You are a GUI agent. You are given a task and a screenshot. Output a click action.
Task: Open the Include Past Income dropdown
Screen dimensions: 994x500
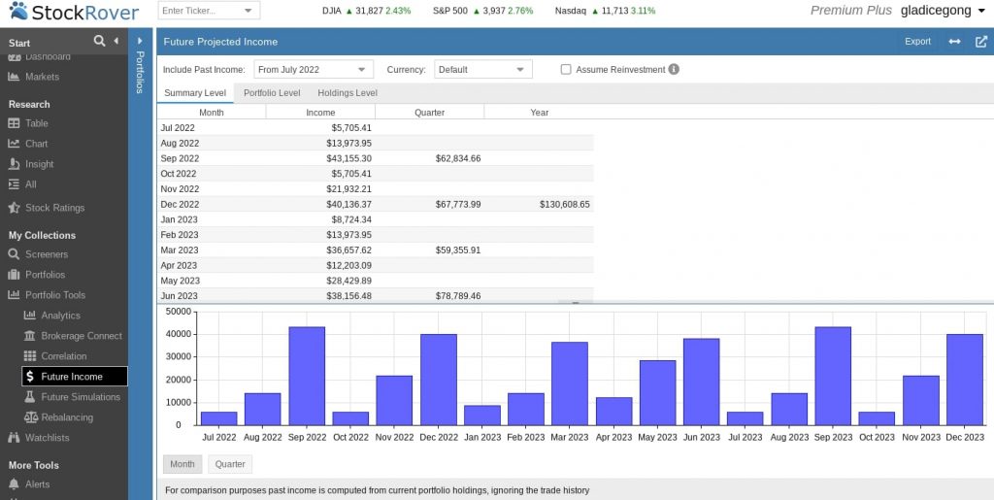click(313, 70)
